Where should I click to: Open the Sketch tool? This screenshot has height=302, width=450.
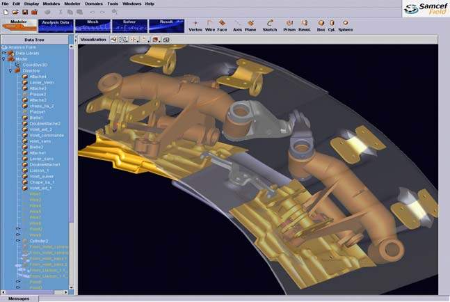pyautogui.click(x=269, y=26)
